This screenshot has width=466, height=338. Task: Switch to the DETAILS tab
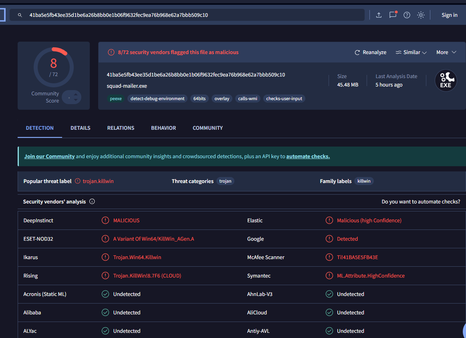point(80,128)
